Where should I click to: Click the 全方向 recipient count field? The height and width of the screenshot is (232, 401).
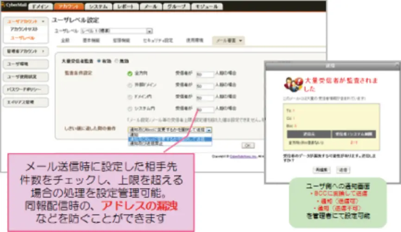pos(204,73)
